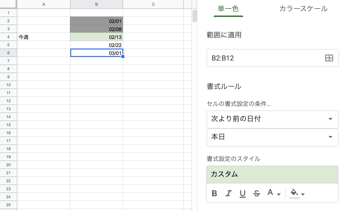The image size is (347, 211).
Task: Select row 1 header
Action: [x=9, y=13]
